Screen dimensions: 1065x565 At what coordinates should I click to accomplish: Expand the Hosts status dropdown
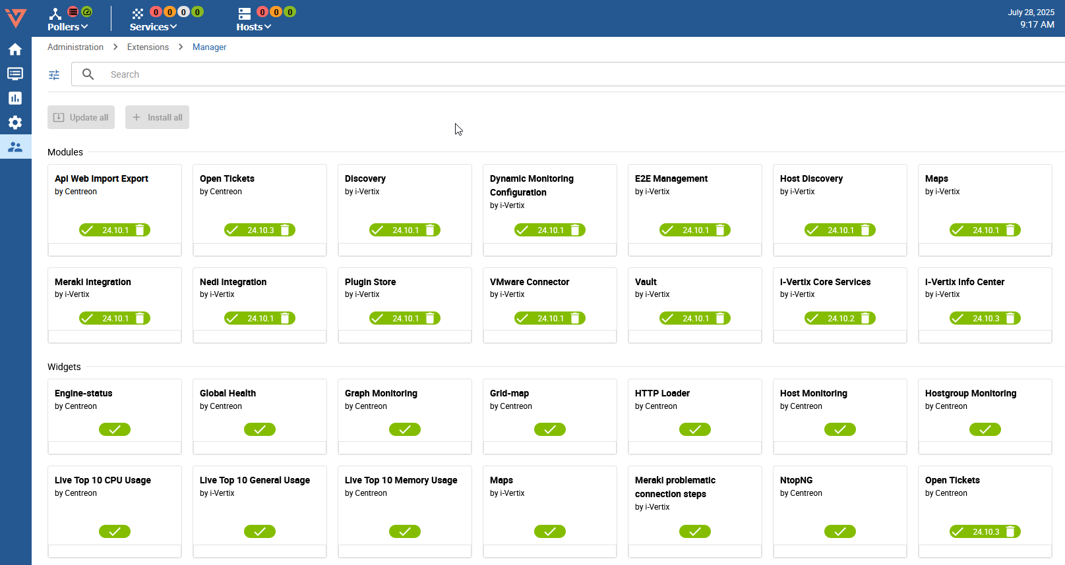coord(254,27)
